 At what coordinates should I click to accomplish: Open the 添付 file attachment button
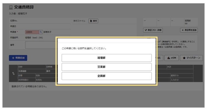pyautogui.click(x=93, y=21)
